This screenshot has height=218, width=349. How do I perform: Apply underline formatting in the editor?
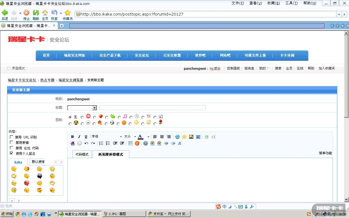pos(86,137)
